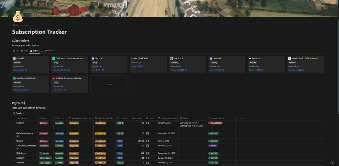
Task: Click the LinkedIN logo icon
Action: click(x=211, y=58)
